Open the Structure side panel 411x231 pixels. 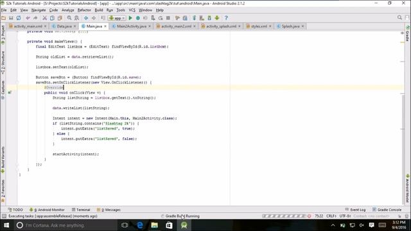(x=3, y=62)
